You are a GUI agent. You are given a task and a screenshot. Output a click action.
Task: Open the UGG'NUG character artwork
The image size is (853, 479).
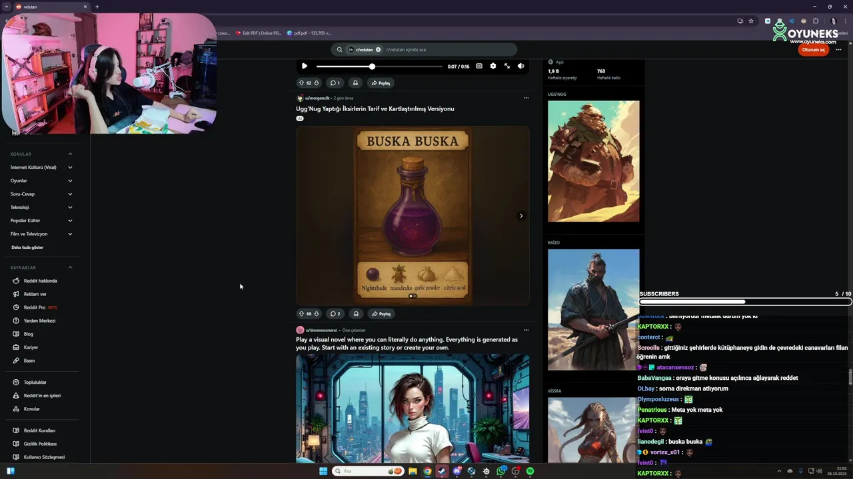point(593,161)
